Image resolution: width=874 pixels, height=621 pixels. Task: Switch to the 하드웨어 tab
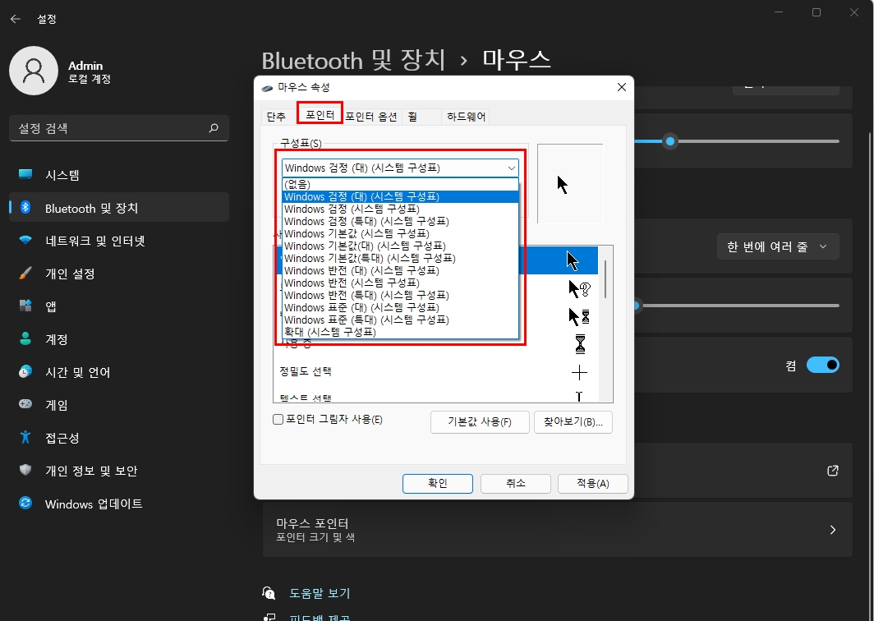click(x=466, y=117)
